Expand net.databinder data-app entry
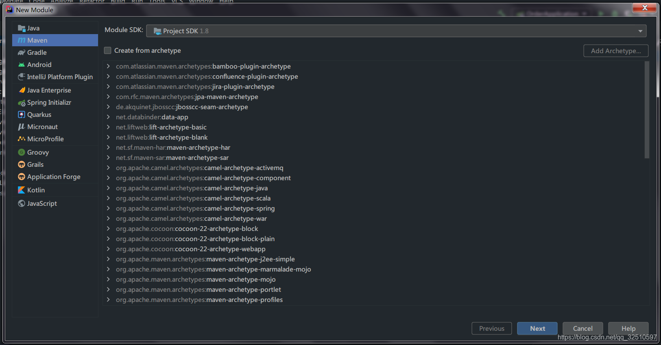 [108, 117]
